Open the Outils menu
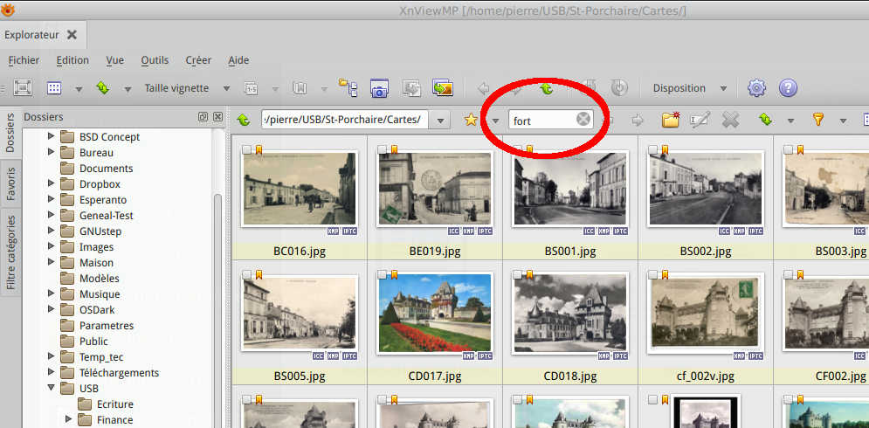This screenshot has width=869, height=428. tap(155, 60)
